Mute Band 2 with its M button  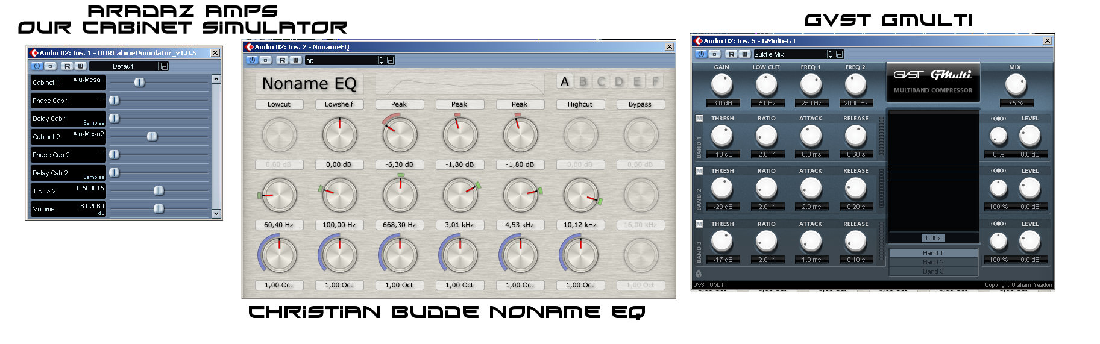click(x=699, y=171)
